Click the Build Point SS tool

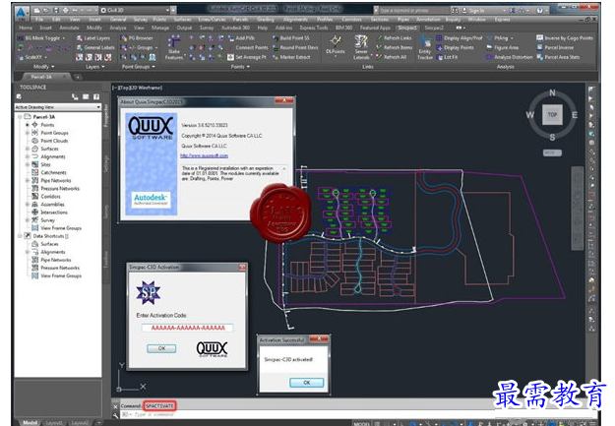coord(291,38)
